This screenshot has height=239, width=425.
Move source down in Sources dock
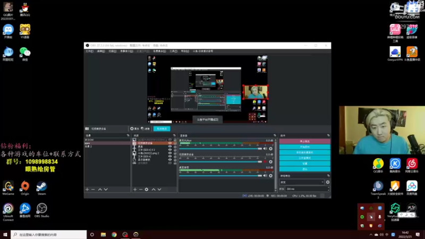[159, 190]
